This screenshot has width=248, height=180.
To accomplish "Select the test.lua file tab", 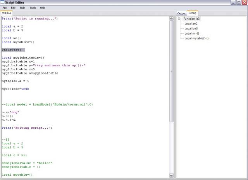I will [7, 13].
